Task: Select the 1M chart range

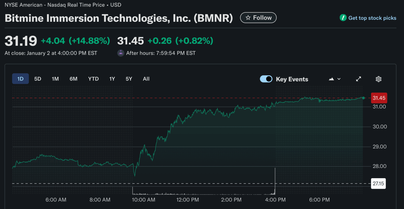Action: click(x=55, y=79)
